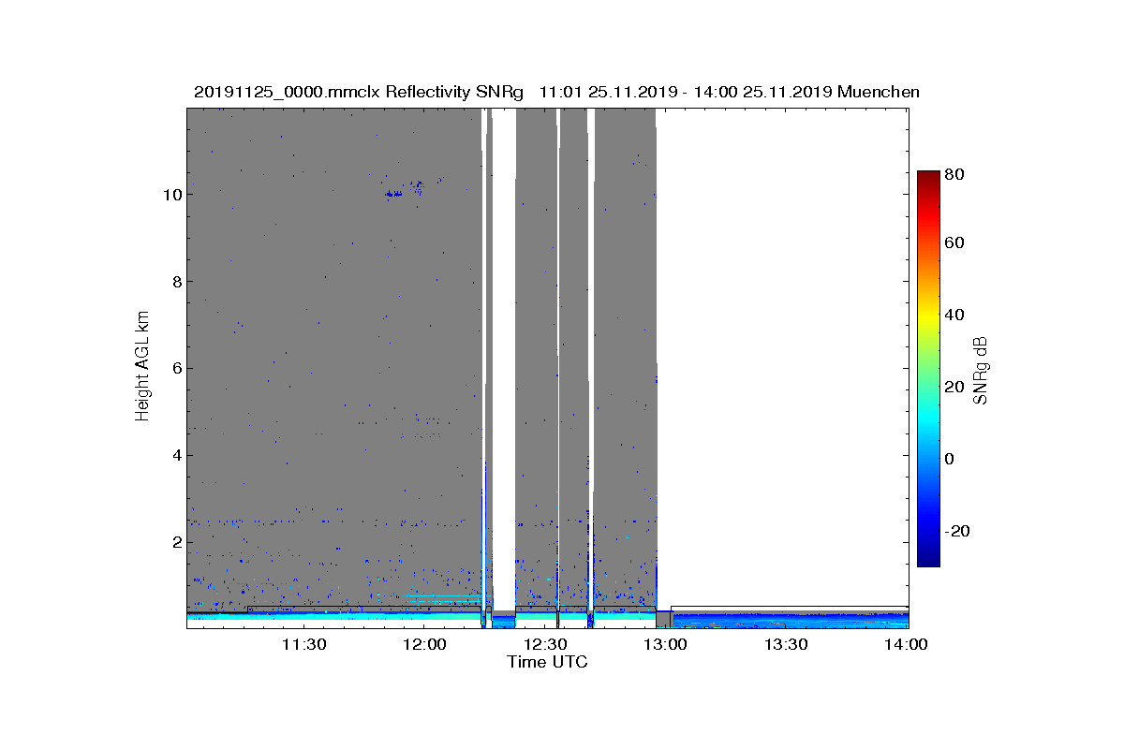The image size is (1124, 749).
Task: Click the 14:00 time tick label
Action: pos(907,645)
